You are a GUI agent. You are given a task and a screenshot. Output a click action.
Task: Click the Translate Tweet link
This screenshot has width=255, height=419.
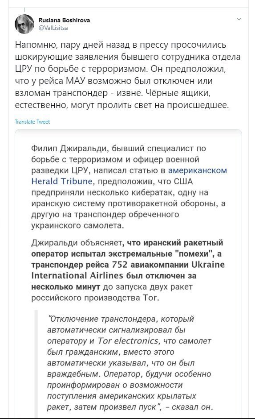pyautogui.click(x=32, y=122)
